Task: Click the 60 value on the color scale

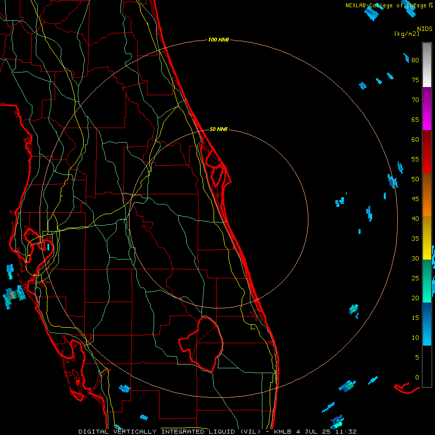Action: pyautogui.click(x=415, y=140)
